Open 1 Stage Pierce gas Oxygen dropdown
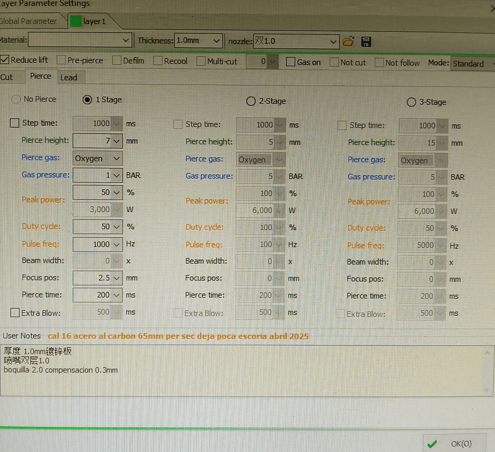The width and height of the screenshot is (495, 452). (116, 158)
